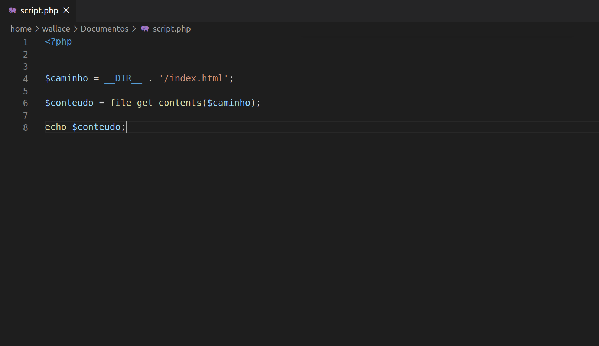
Task: Click the file_get_contents function name
Action: coord(156,103)
